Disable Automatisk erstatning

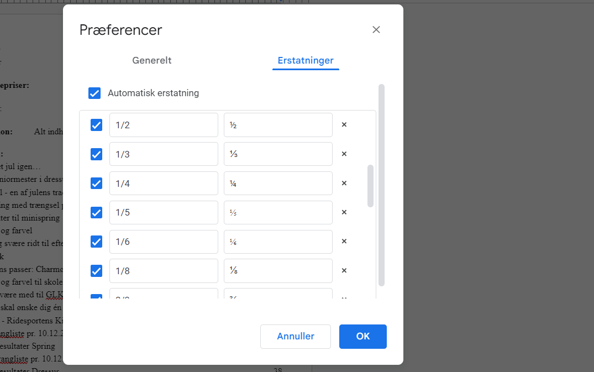coord(94,93)
